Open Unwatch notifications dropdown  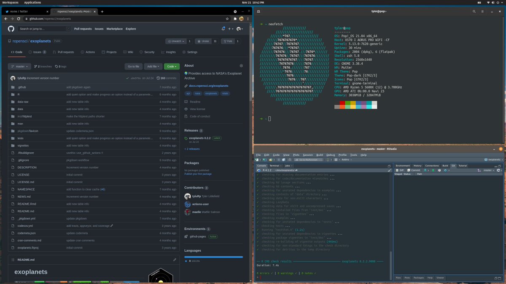[175, 41]
